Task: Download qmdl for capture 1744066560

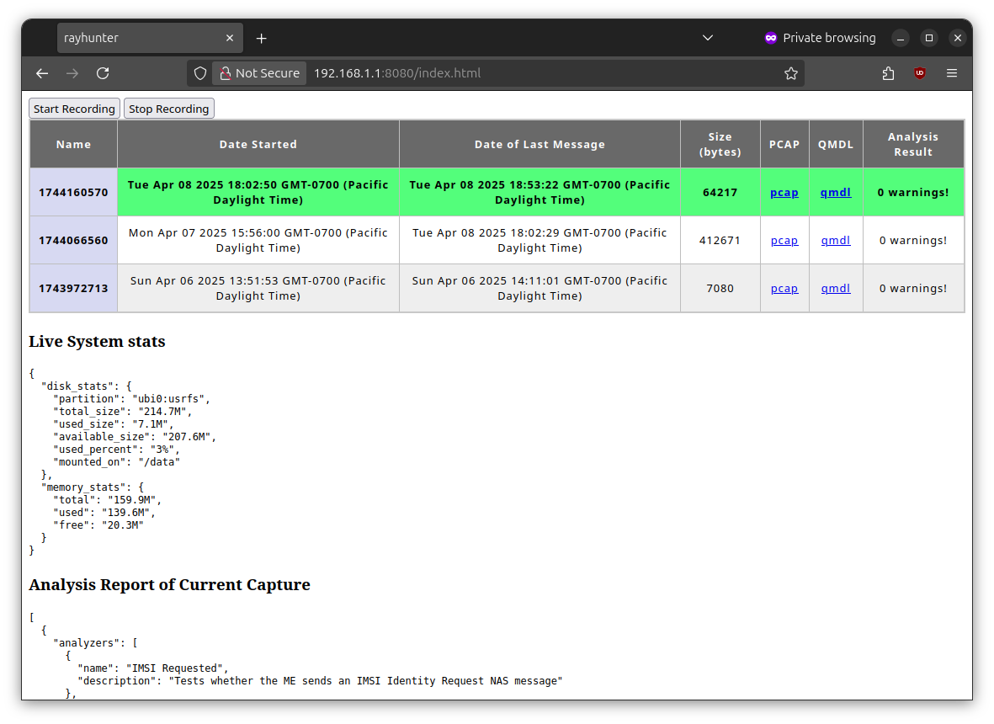Action: (836, 240)
